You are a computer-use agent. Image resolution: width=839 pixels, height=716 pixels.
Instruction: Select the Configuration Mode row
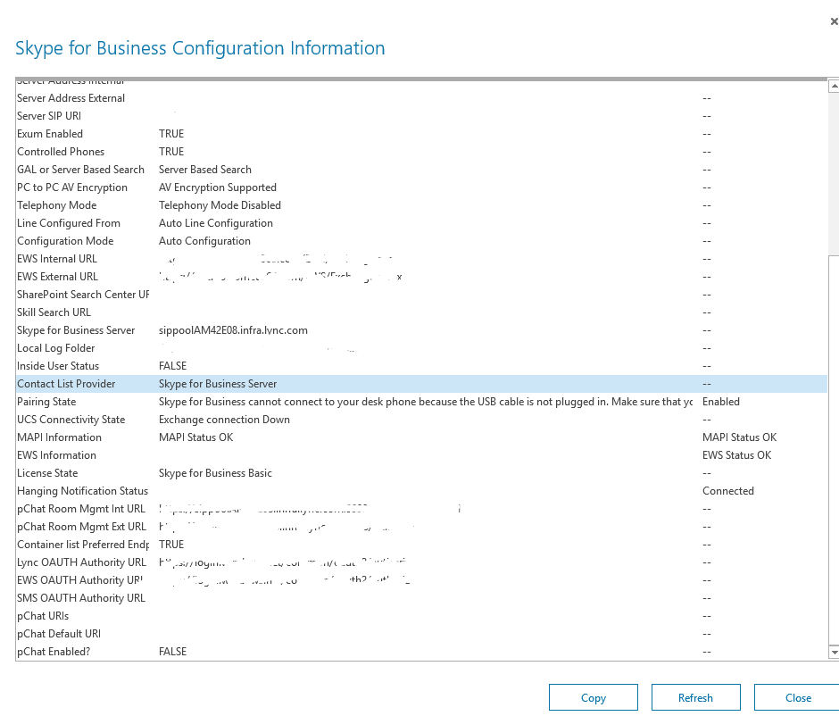421,241
